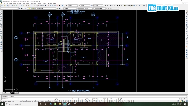Click the Zoom Previous icon
188x106 pixels.
[x=46, y=6]
